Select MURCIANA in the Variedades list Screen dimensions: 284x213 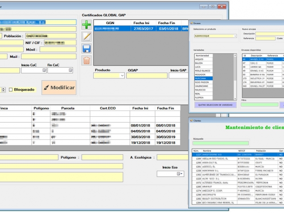point(204,78)
